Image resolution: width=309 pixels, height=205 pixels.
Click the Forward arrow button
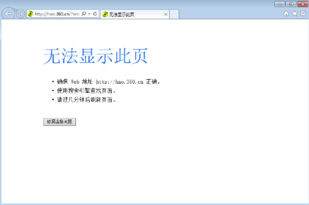point(20,14)
